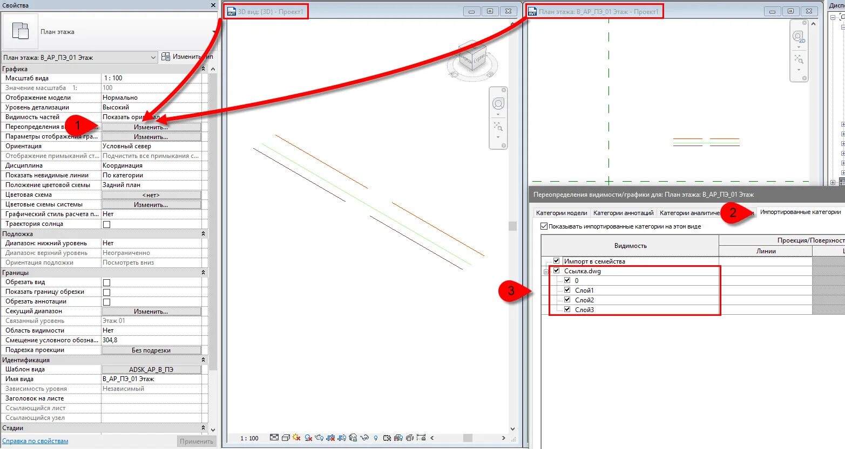The width and height of the screenshot is (845, 449).
Task: Uncheck Импорт в семейства visibility
Action: tap(557, 261)
